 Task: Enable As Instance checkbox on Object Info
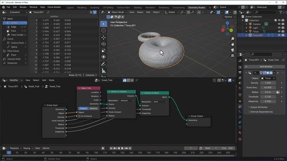(x=79, y=116)
